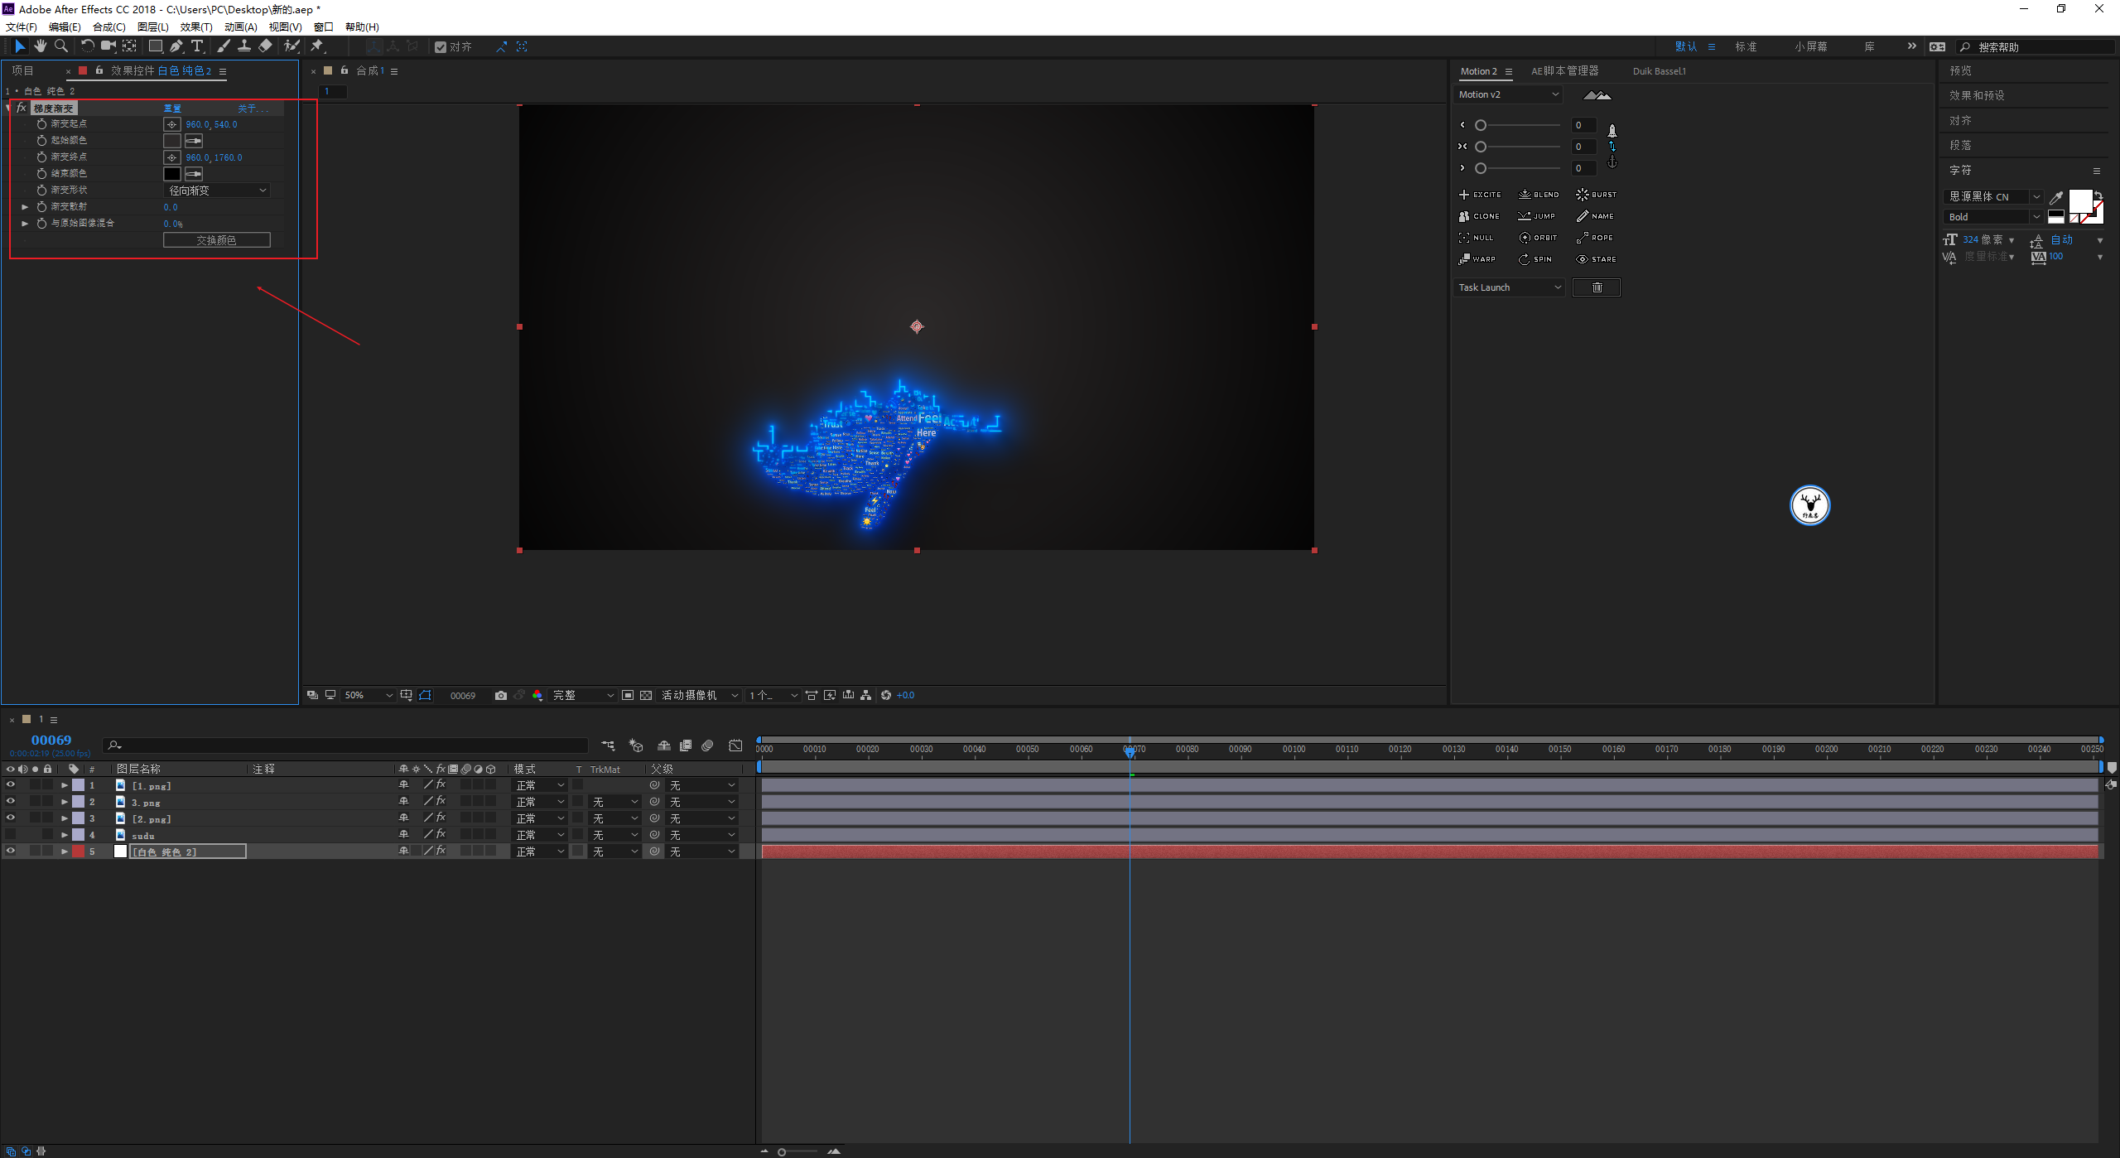
Task: Expand the 渐变散射 property triangle
Action: pyautogui.click(x=25, y=207)
